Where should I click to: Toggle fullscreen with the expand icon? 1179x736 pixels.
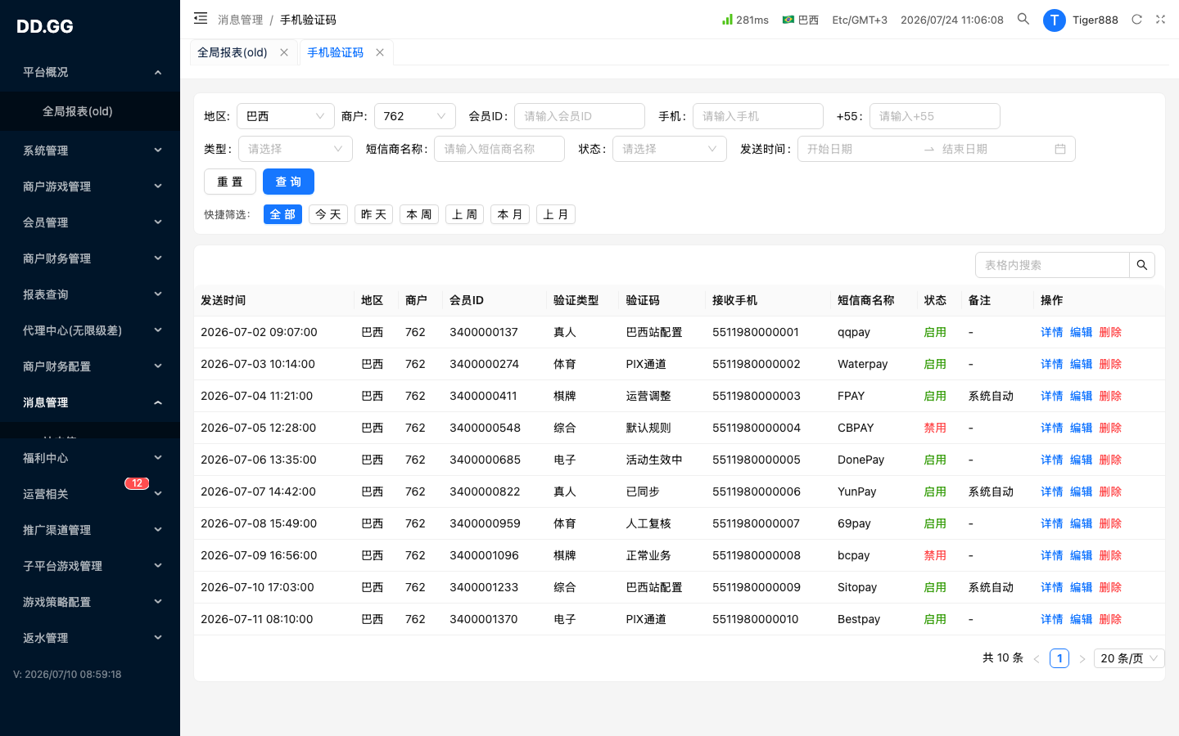point(1160,19)
